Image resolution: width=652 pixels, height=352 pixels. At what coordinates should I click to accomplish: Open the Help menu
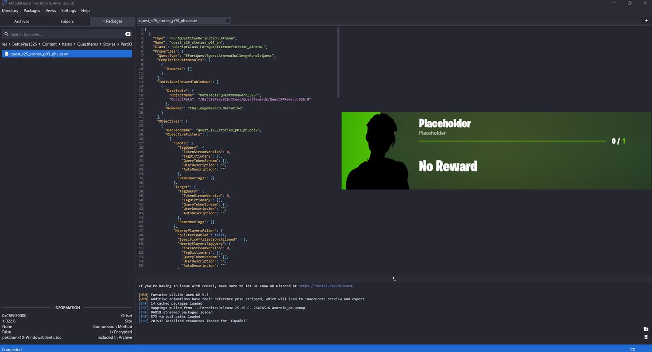tap(85, 11)
